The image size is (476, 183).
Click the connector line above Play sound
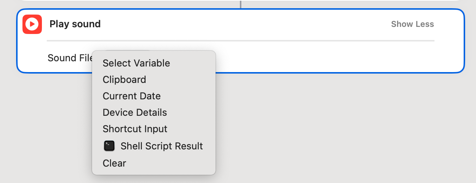[240, 4]
